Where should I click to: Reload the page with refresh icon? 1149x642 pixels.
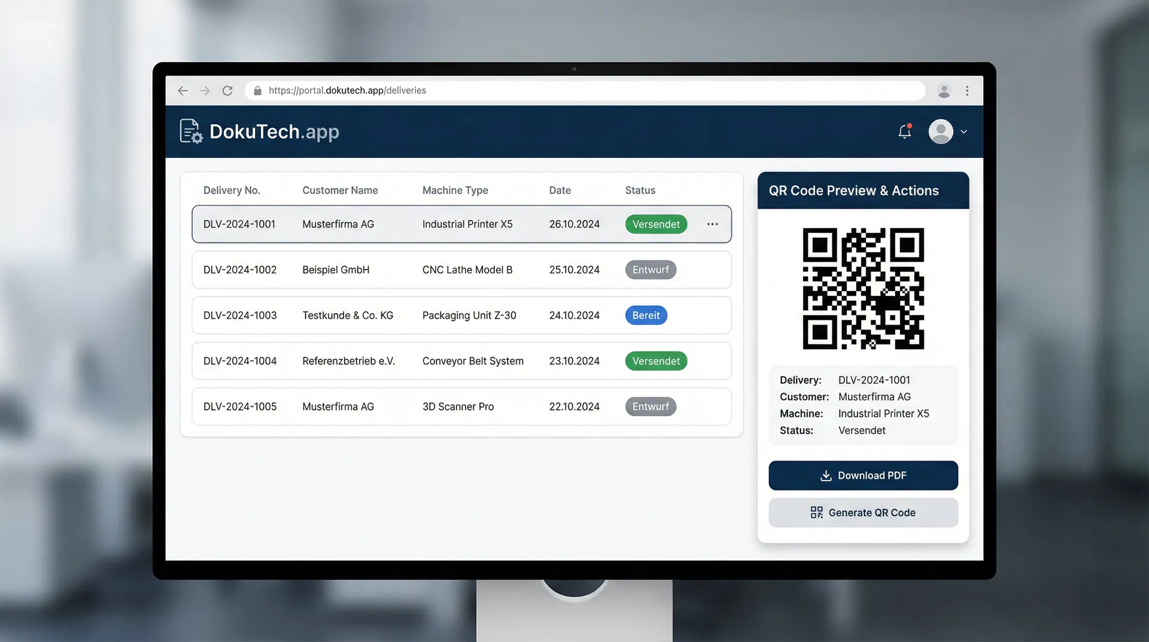[227, 90]
